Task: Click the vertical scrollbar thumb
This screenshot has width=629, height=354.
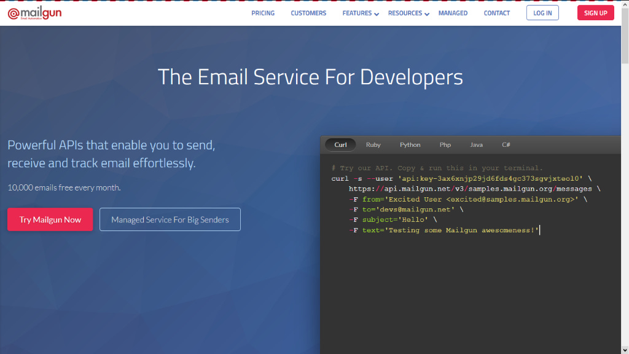Action: pyautogui.click(x=625, y=35)
